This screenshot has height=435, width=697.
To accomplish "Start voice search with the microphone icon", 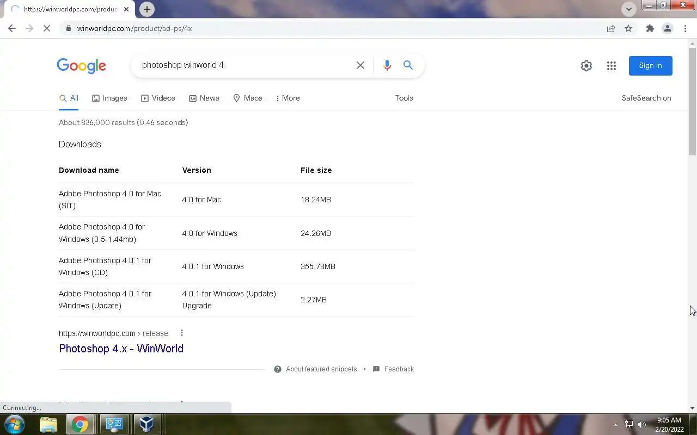I will [x=387, y=65].
